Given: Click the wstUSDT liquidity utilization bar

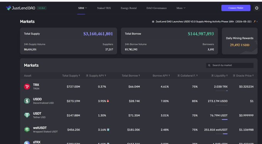Looking at the screenshot, I should [221, 134].
